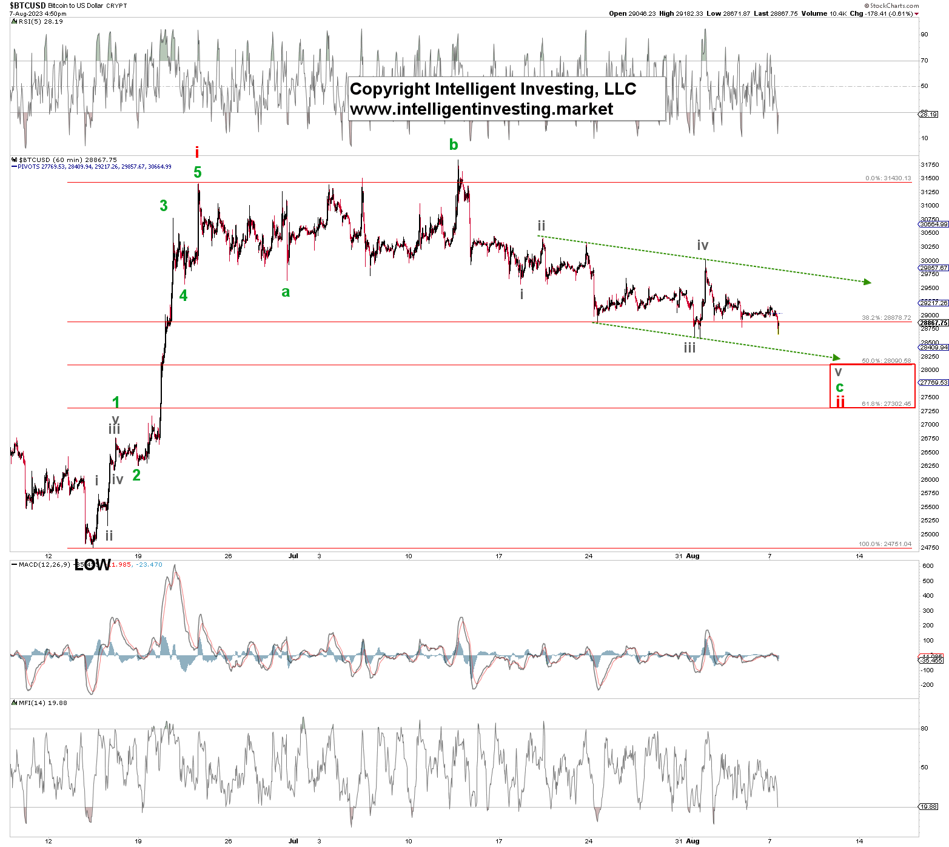The width and height of the screenshot is (949, 847).
Task: Click the red down arrow next to Chg
Action: coord(916,14)
